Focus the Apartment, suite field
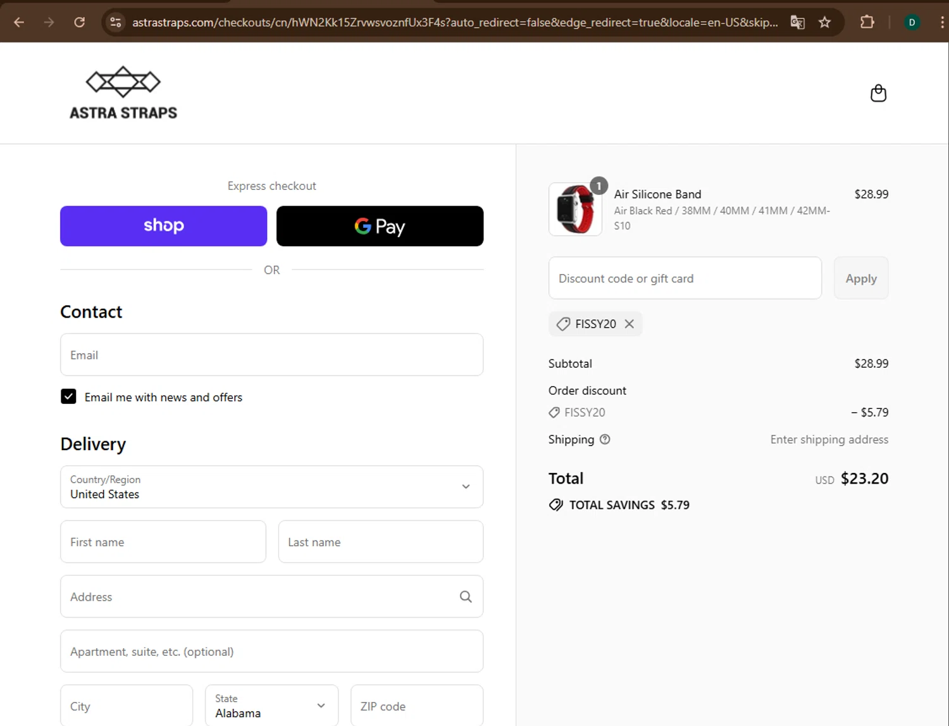The width and height of the screenshot is (949, 726). pos(271,651)
